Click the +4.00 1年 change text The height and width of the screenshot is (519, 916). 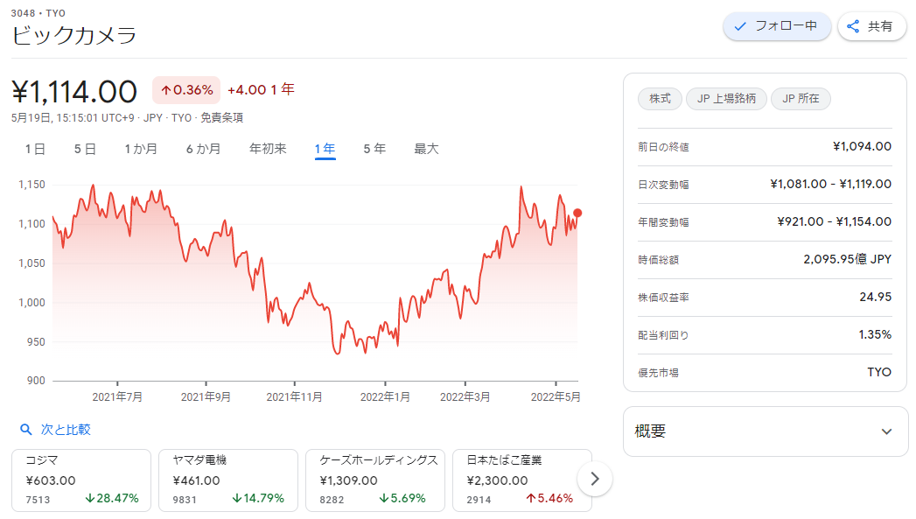261,89
